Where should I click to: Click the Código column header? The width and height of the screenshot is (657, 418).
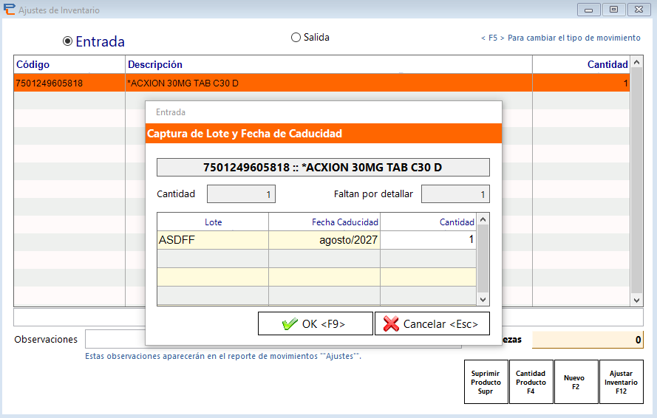tap(69, 64)
